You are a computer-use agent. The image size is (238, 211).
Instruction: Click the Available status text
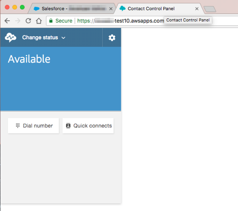coord(29,59)
